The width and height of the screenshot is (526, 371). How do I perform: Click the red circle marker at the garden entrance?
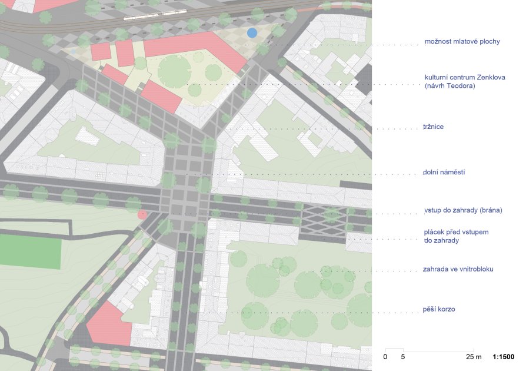point(142,214)
